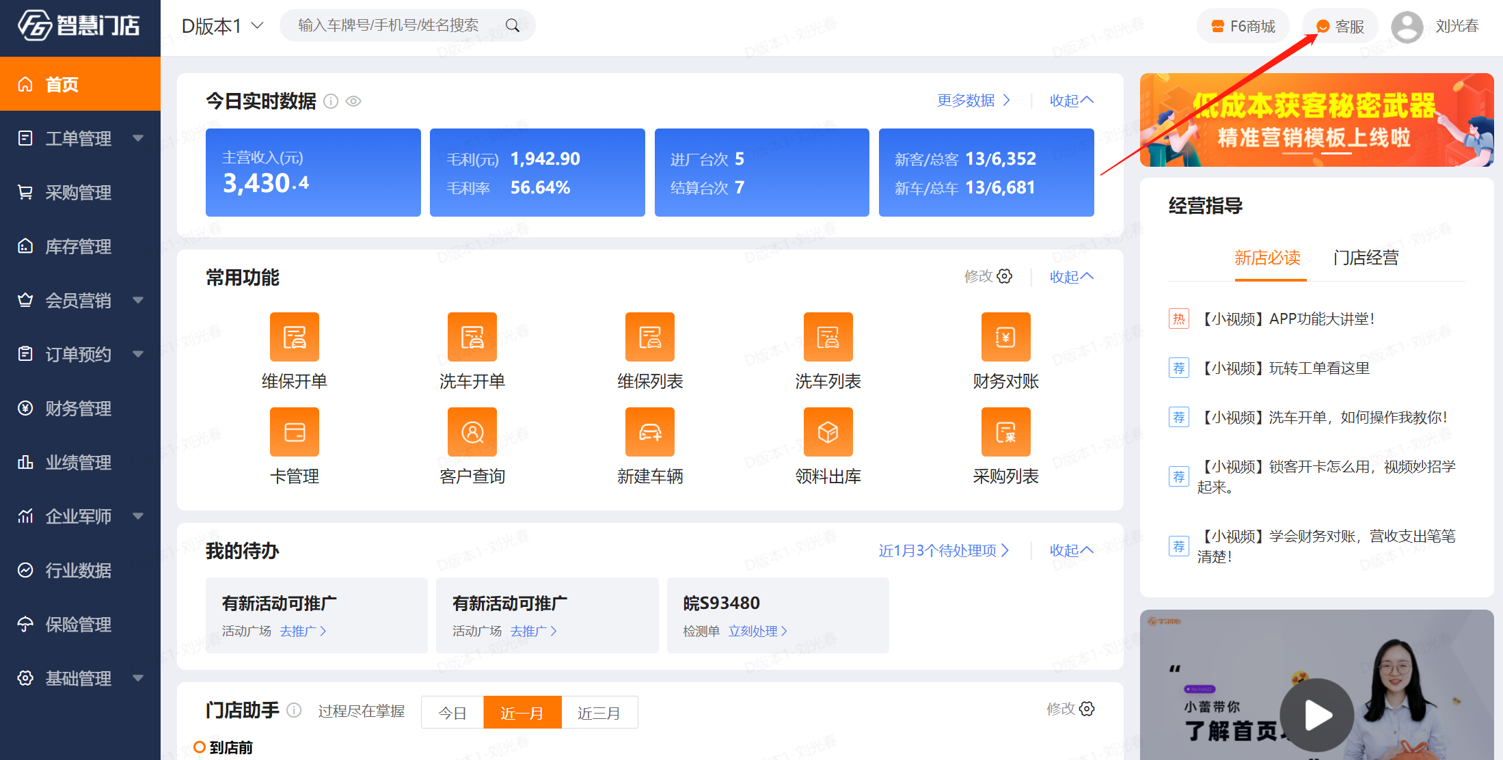Switch to 门店经营 tab

point(1366,258)
